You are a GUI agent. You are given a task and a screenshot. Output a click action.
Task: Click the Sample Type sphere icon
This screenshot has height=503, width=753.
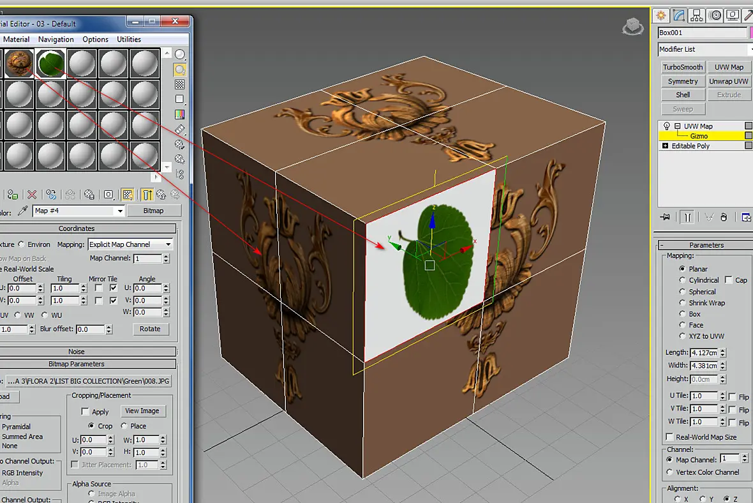pos(179,54)
